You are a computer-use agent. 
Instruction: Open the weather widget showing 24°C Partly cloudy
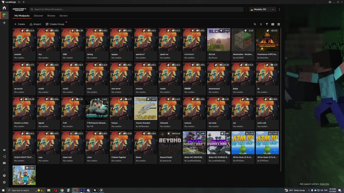pyautogui.click(x=295, y=190)
